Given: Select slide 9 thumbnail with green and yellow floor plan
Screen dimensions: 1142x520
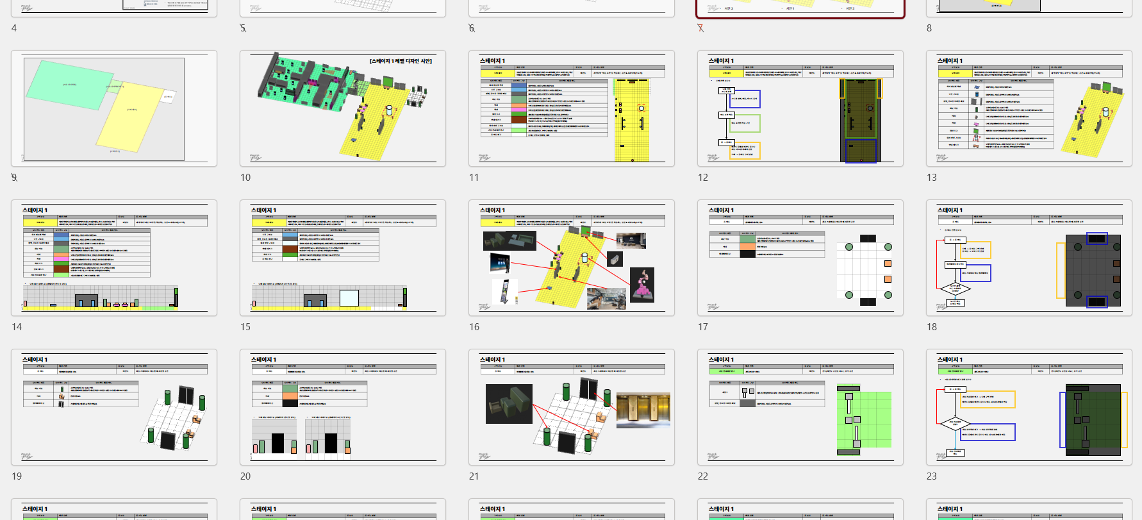Looking at the screenshot, I should [x=114, y=108].
